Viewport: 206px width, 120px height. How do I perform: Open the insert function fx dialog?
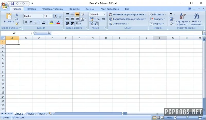pos(48,33)
